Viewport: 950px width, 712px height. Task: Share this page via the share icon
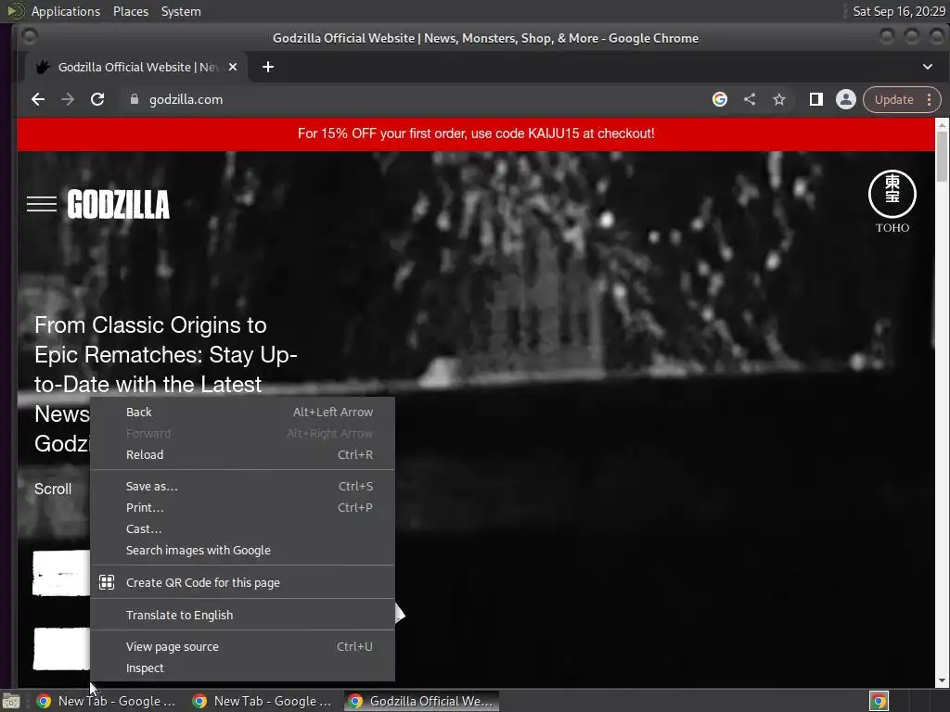[x=750, y=99]
